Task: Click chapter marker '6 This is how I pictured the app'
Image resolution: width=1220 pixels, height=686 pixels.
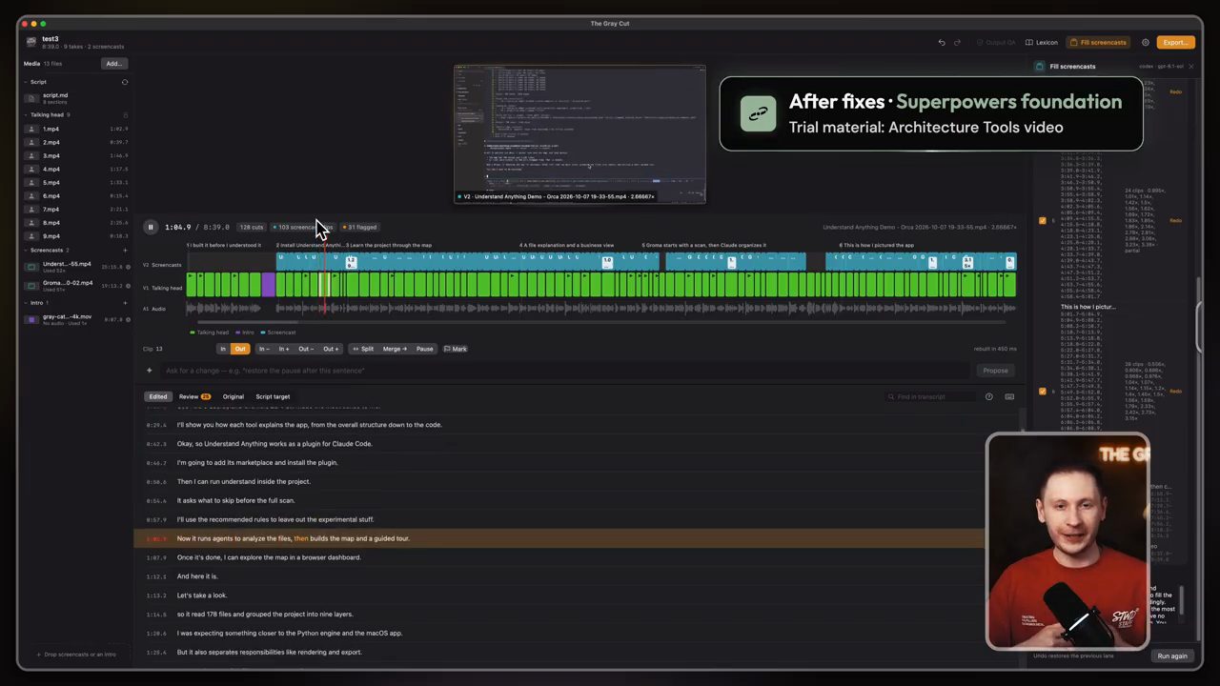Action: click(x=877, y=245)
